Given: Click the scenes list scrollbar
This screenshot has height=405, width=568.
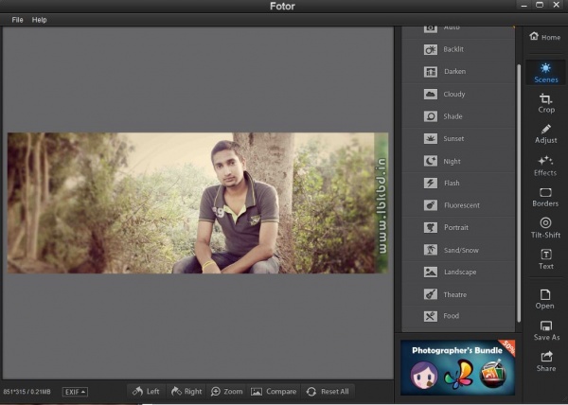Looking at the screenshot, I should [519, 193].
